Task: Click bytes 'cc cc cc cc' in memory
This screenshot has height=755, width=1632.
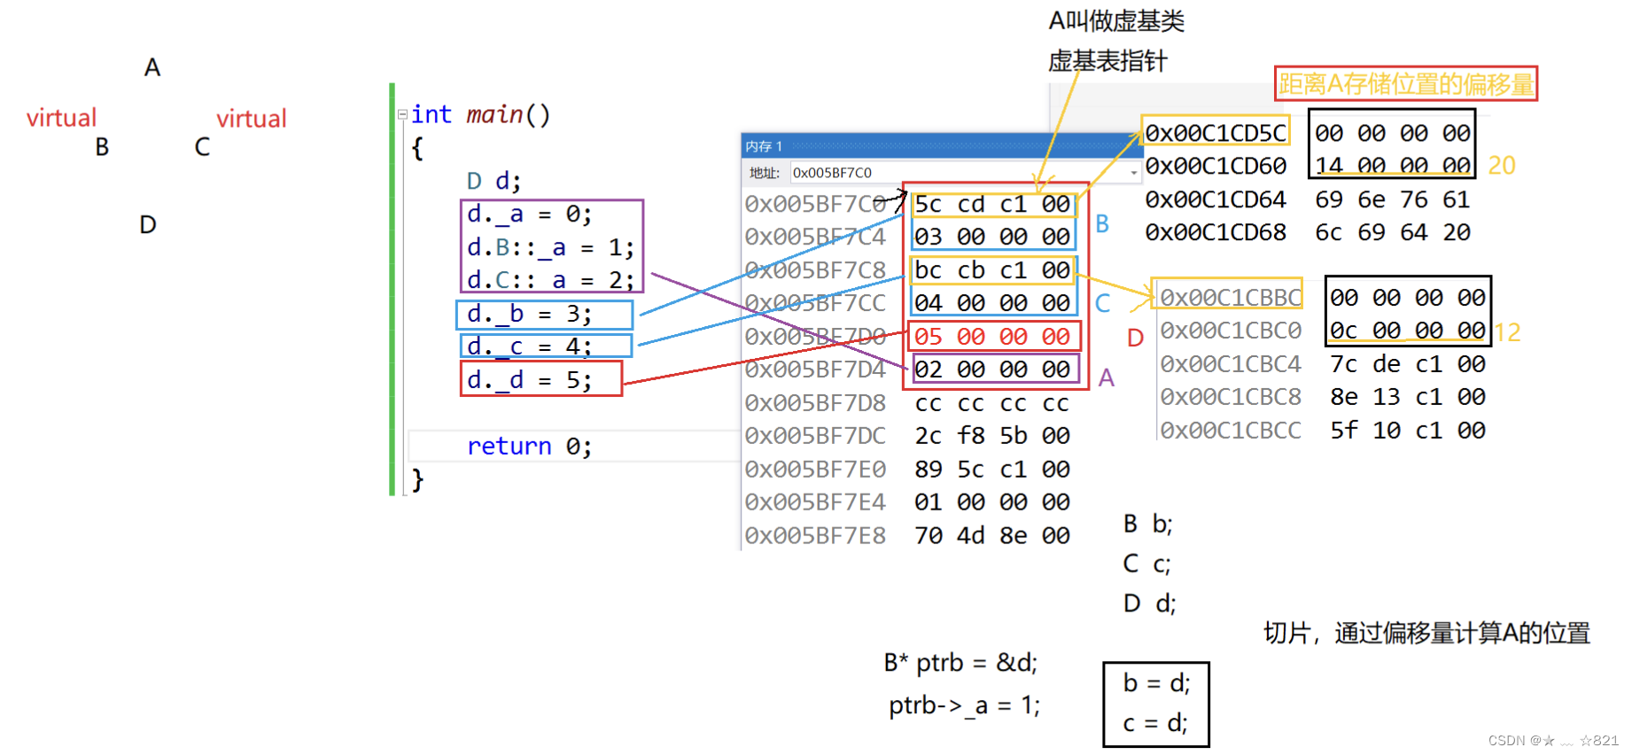Action: point(992,404)
